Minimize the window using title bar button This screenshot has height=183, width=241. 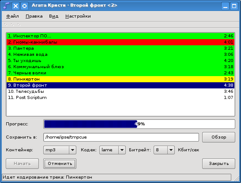[x=225, y=6]
